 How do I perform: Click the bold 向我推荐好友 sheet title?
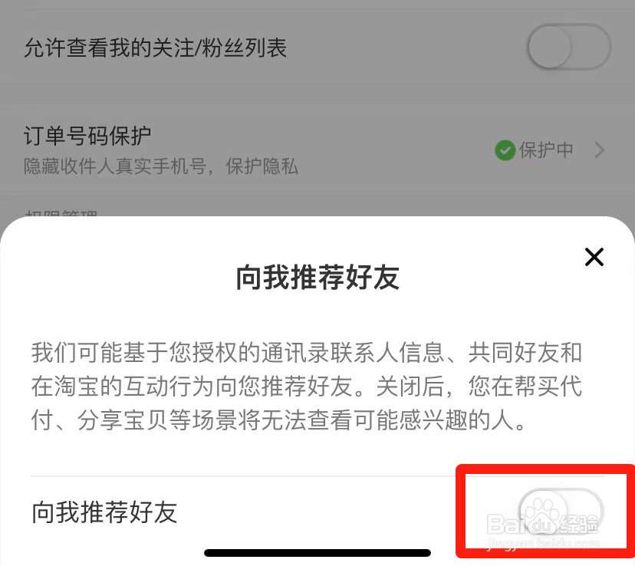coord(317,278)
